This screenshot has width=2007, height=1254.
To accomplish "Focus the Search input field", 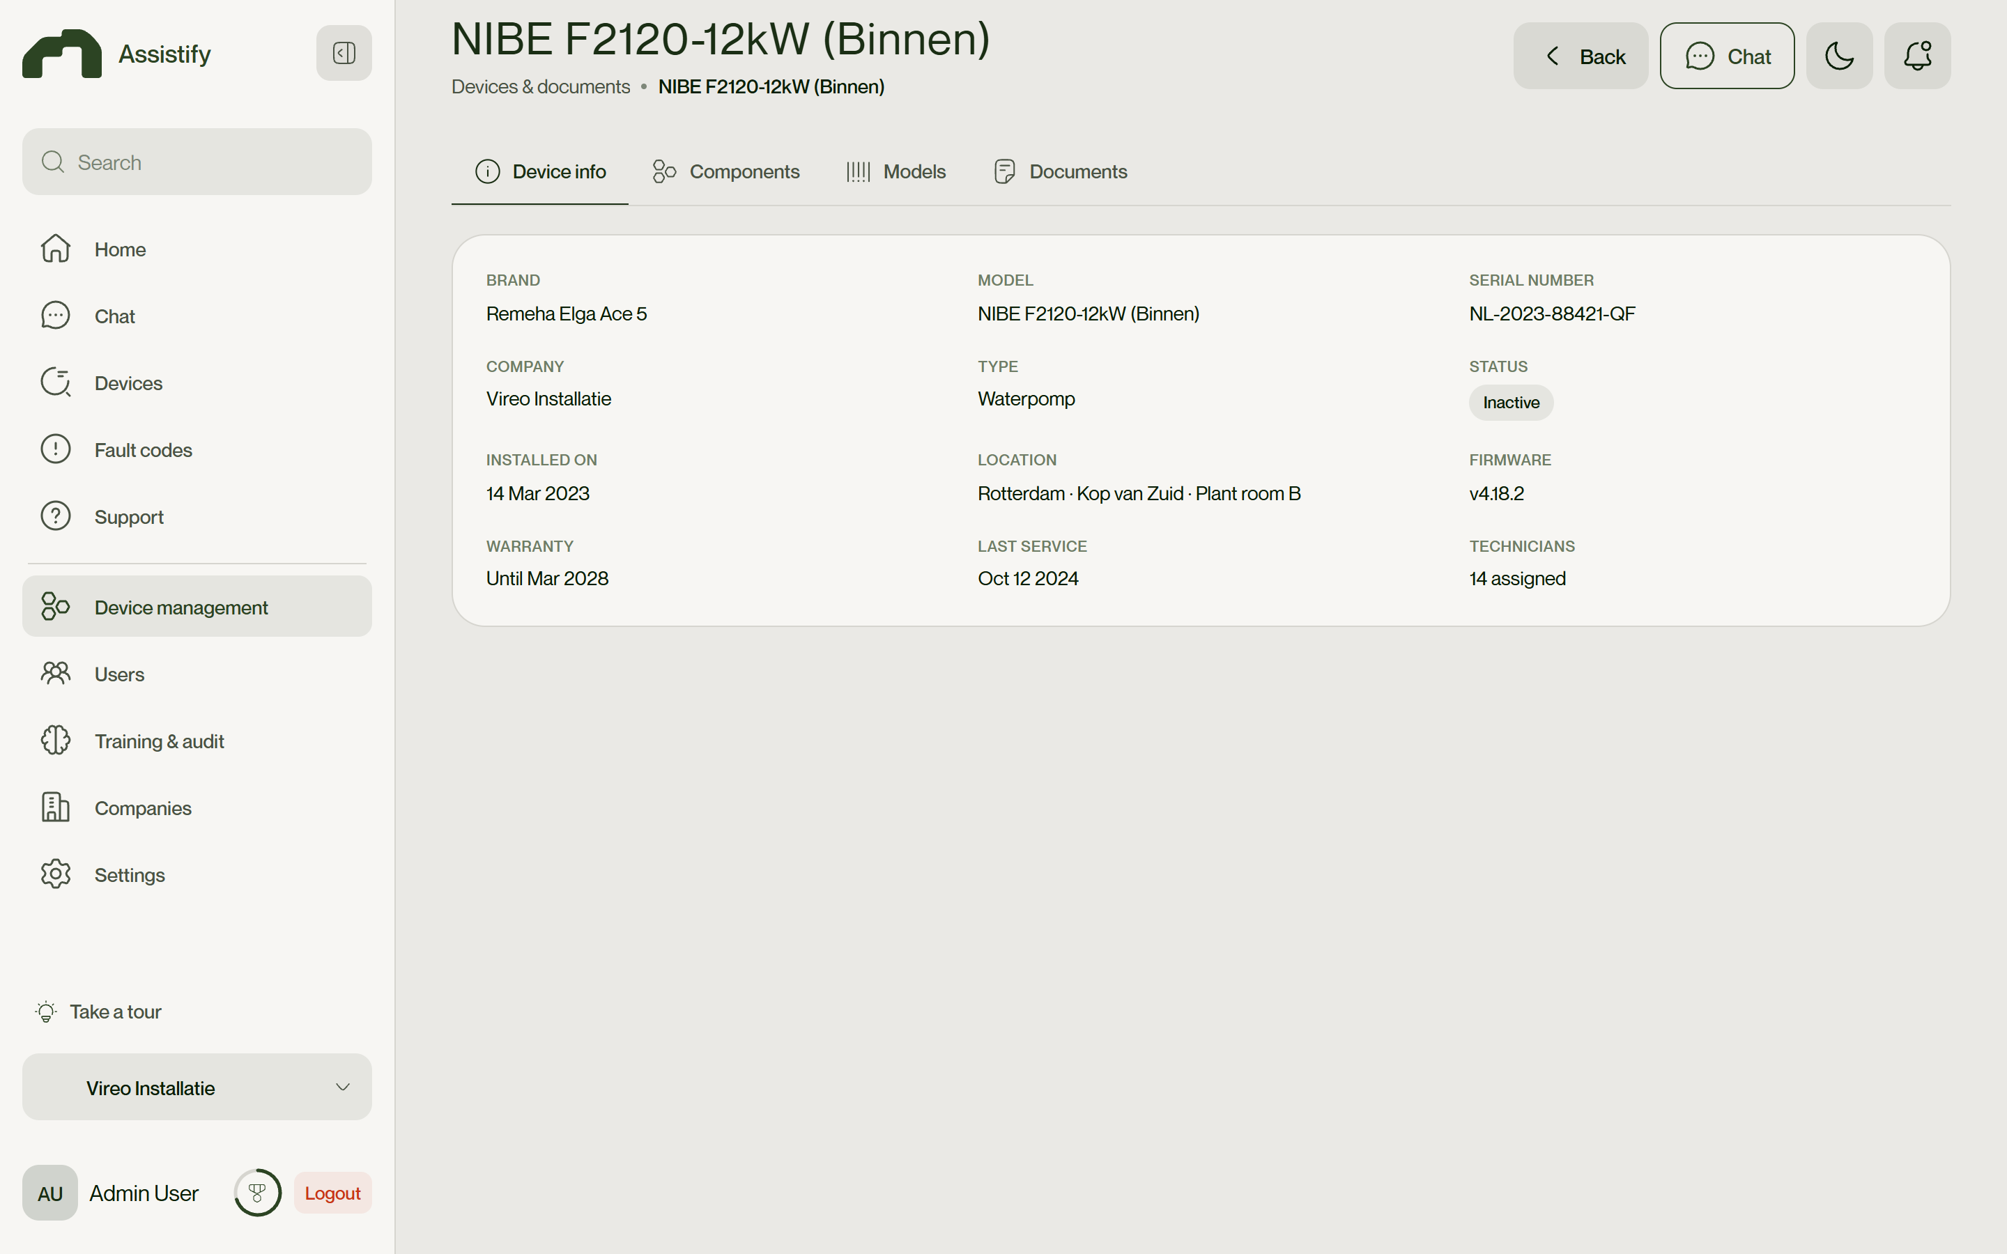I will coord(197,162).
